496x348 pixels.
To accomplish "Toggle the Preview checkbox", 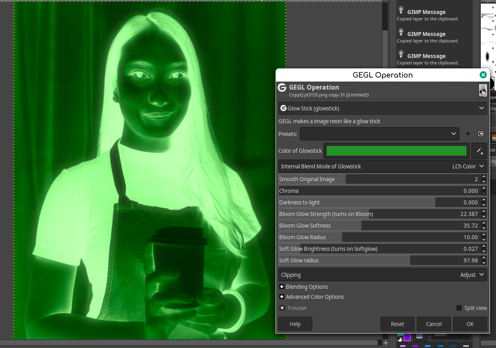I will point(282,308).
